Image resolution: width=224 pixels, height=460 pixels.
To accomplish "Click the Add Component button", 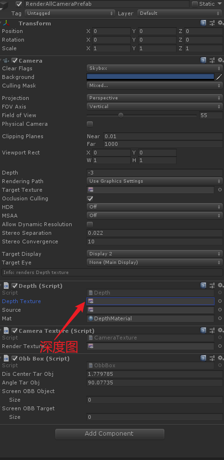I will (x=110, y=434).
